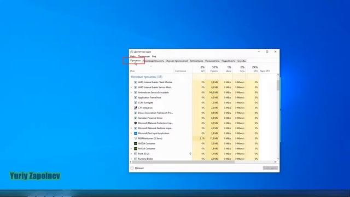This screenshot has width=350, height=197.
Task: Click the suspended leaf icon on Paint 3D row
Action: click(190, 154)
